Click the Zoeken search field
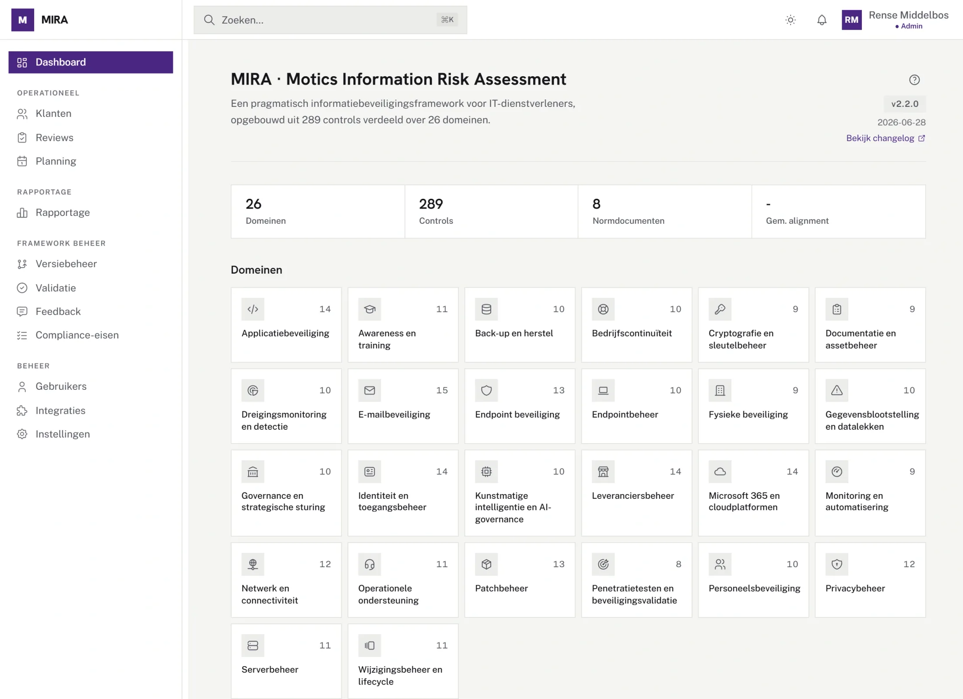963x699 pixels. (x=330, y=20)
